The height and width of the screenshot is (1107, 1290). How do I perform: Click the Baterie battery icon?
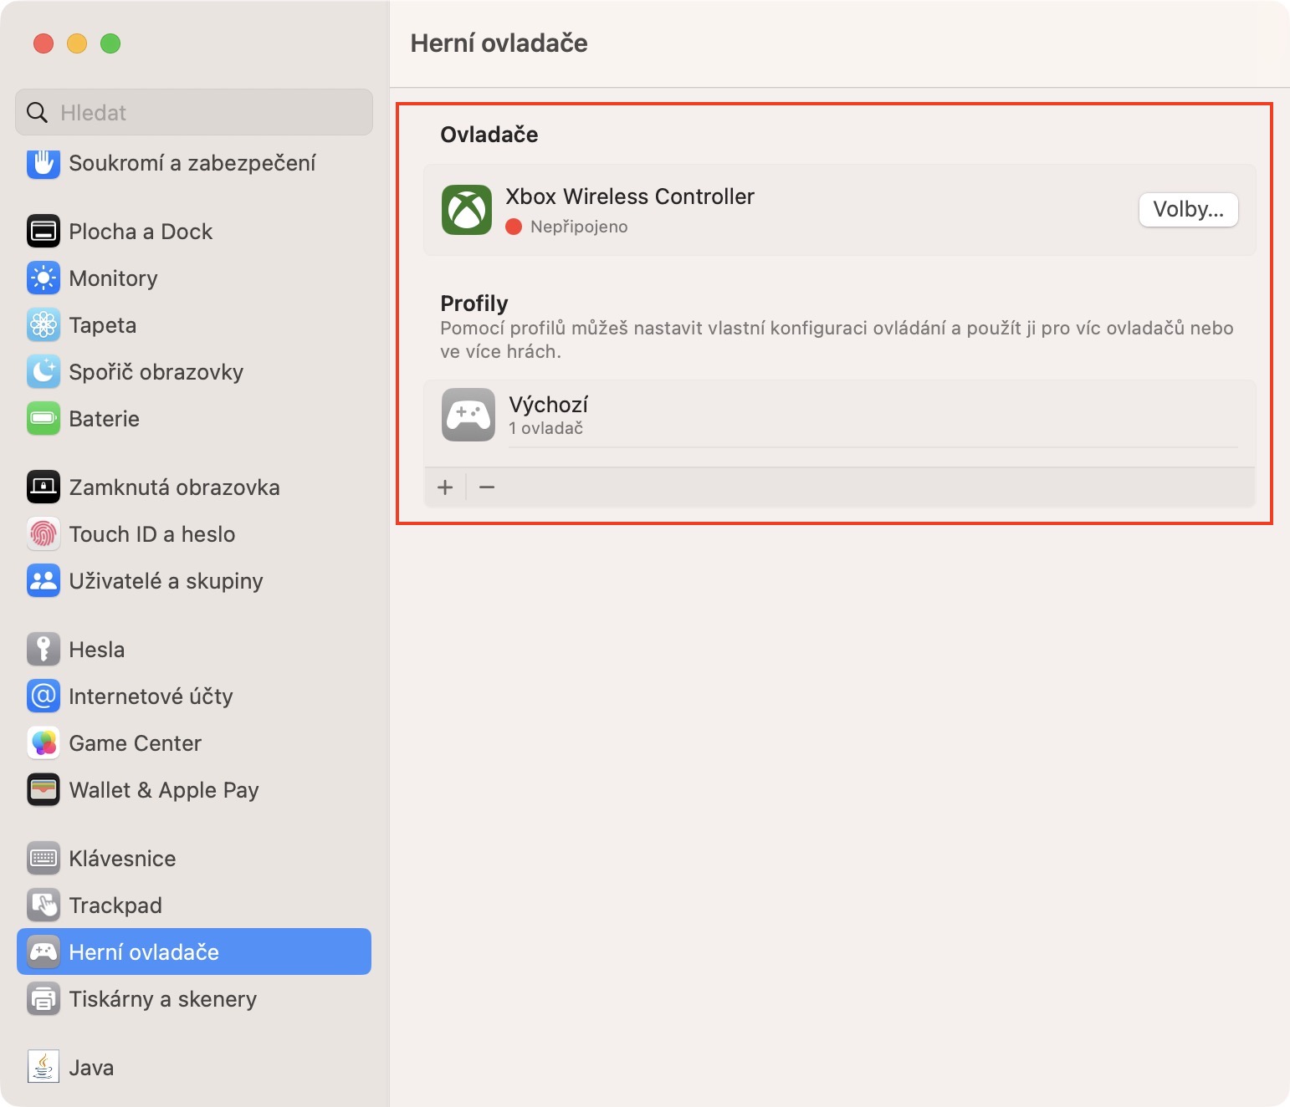pos(44,419)
